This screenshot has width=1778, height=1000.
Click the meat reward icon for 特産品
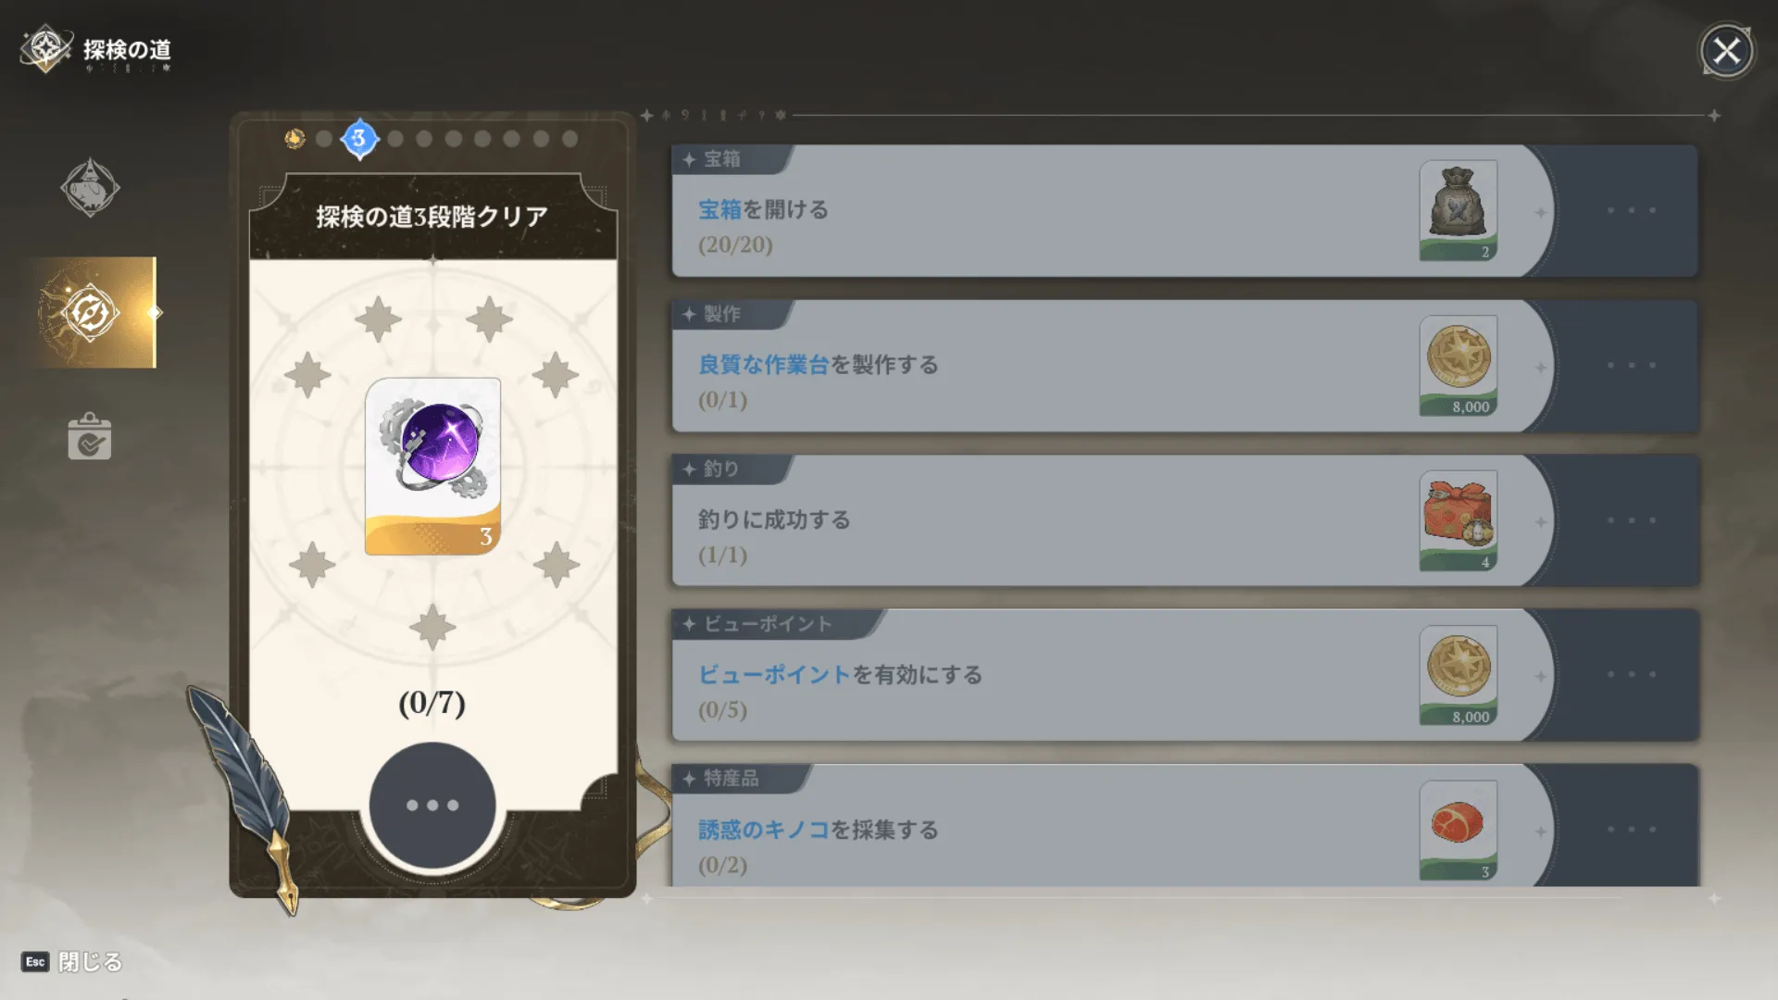pyautogui.click(x=1459, y=831)
